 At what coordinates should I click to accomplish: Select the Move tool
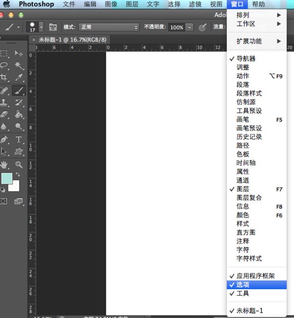pyautogui.click(x=19, y=53)
